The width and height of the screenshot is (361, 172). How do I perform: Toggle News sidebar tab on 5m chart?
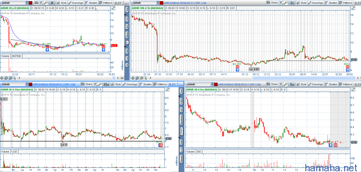click(181, 158)
